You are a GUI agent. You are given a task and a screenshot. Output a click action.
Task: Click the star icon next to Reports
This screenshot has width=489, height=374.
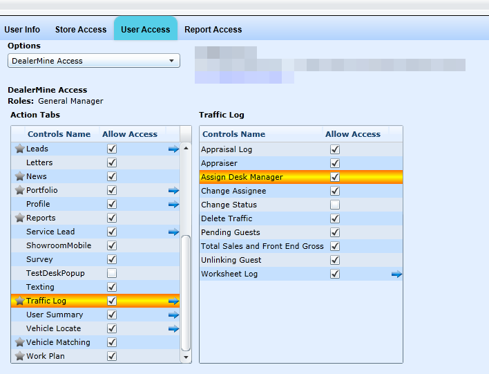(19, 218)
